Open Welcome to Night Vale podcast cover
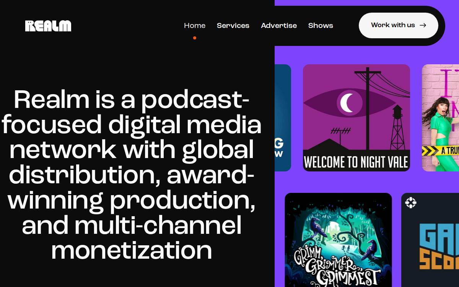 356,118
